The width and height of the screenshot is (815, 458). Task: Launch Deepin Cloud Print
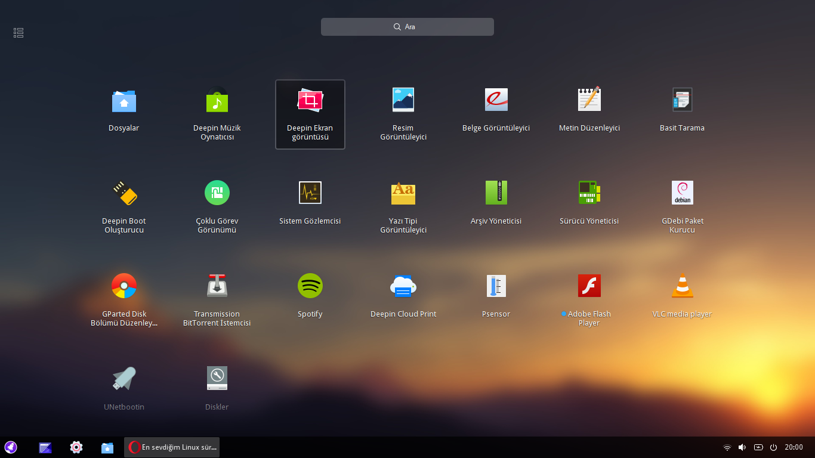(403, 286)
